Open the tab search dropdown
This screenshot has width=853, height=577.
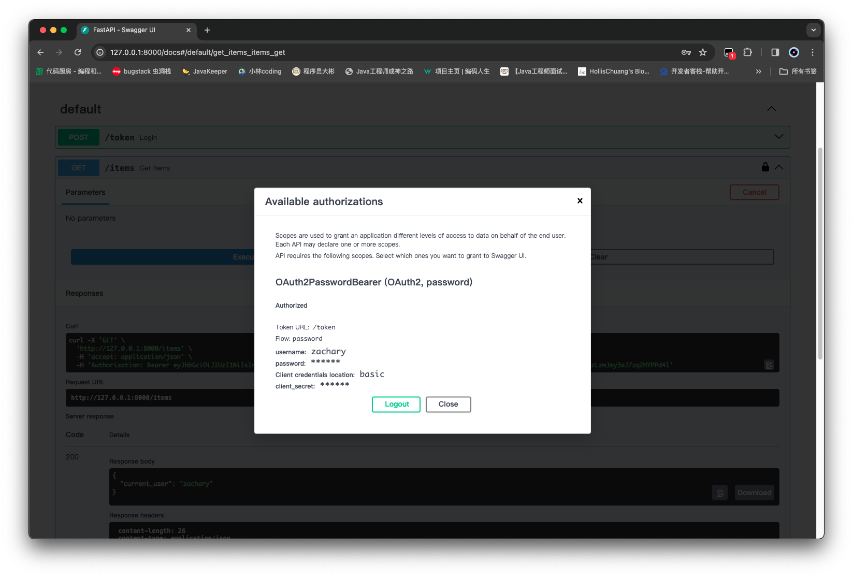coord(813,30)
